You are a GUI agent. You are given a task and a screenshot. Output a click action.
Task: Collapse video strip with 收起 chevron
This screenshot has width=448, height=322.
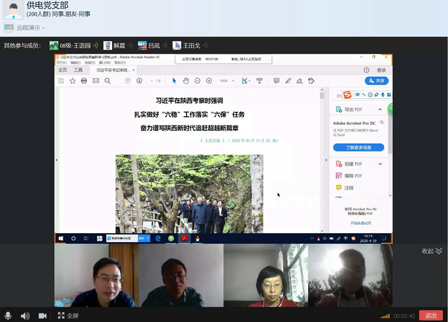tap(432, 251)
